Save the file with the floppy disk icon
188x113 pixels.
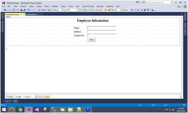21,10
